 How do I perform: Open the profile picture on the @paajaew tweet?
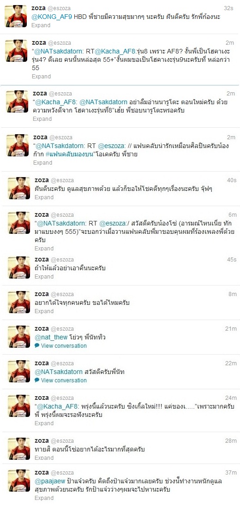tap(18, 480)
